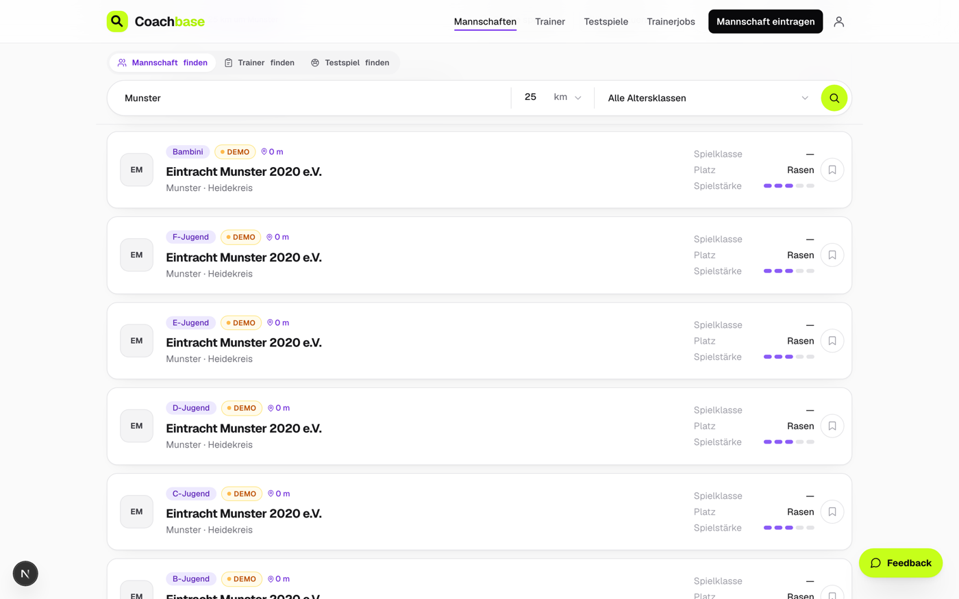The height and width of the screenshot is (599, 959).
Task: Bookmark the D-Jugend team card
Action: pyautogui.click(x=832, y=426)
